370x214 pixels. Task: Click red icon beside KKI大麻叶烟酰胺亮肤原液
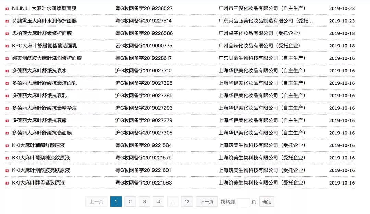7,170
